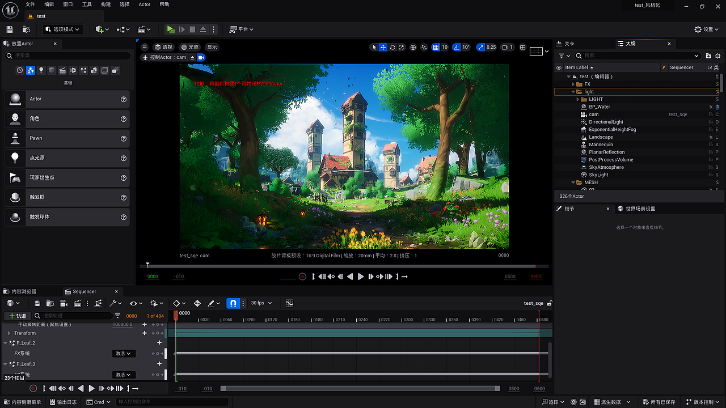
Task: Select the rotate tool icon
Action: pyautogui.click(x=392, y=48)
